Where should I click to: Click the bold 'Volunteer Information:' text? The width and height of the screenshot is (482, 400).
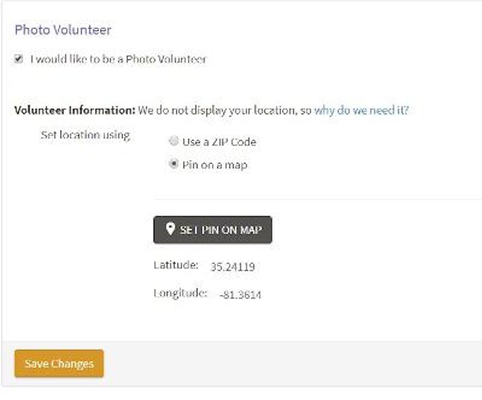pyautogui.click(x=74, y=110)
